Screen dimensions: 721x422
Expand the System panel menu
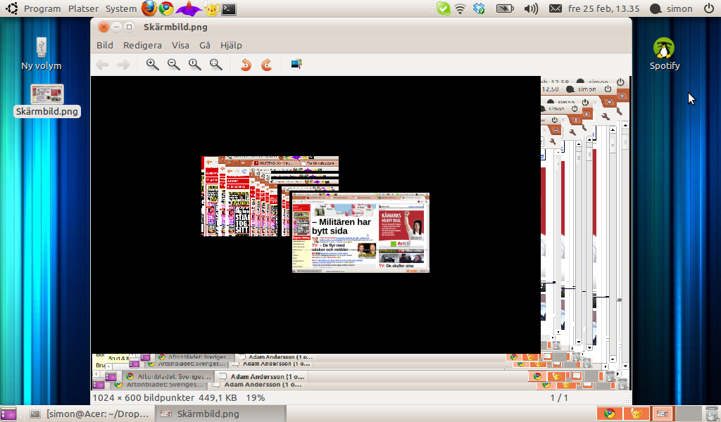pyautogui.click(x=120, y=9)
